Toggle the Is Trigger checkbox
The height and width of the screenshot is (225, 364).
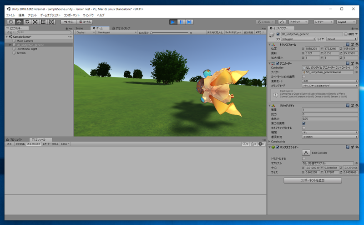[303, 159]
